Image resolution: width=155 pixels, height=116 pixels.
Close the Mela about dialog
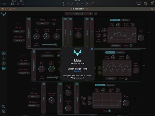[x=92, y=49]
